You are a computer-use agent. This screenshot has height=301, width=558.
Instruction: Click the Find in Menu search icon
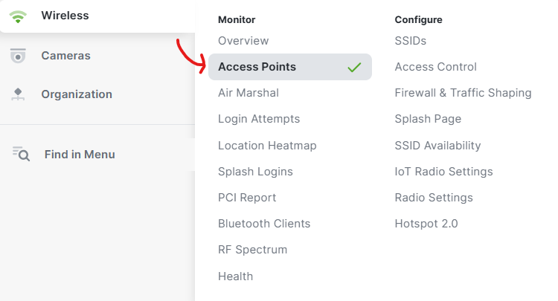point(21,154)
